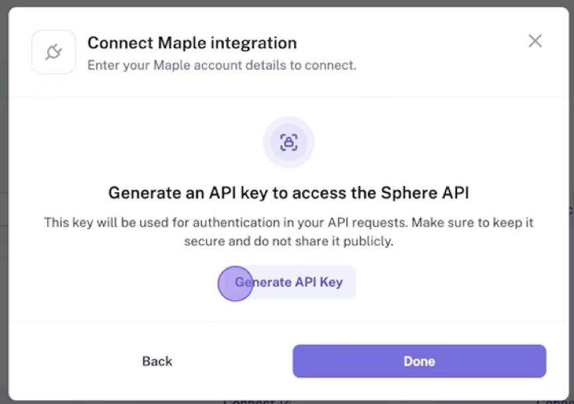Go back using the Back button

pyautogui.click(x=157, y=361)
